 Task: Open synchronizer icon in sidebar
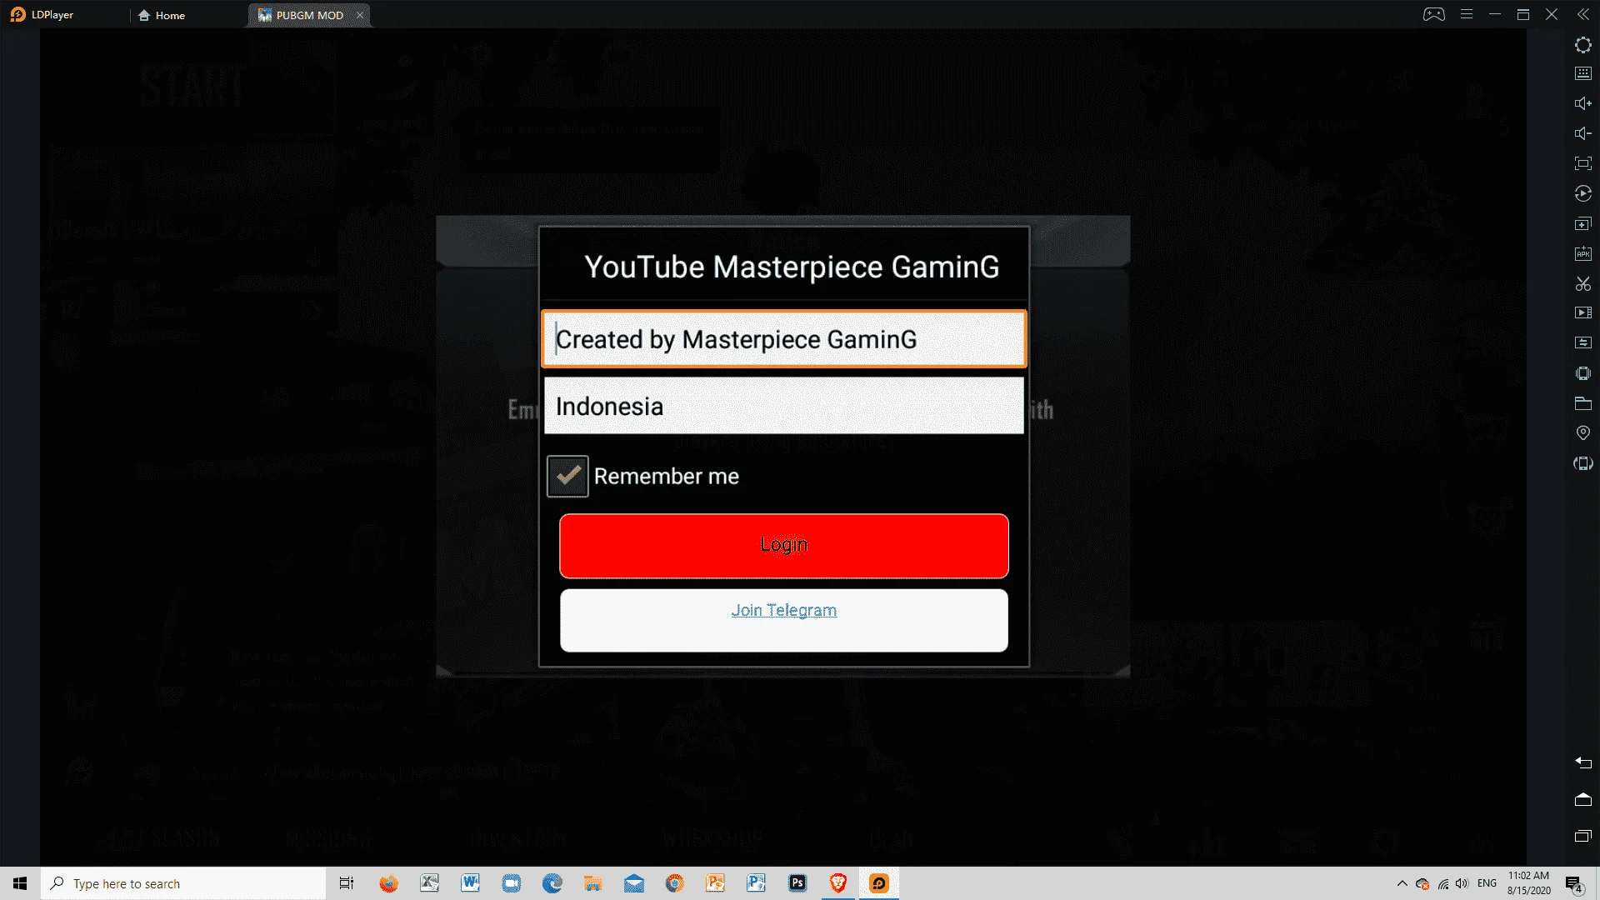(1583, 342)
